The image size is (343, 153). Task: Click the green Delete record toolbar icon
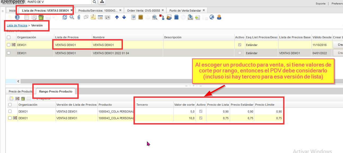click(x=41, y=17)
